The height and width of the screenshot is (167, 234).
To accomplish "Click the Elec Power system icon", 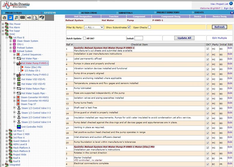I will tap(7, 24).
